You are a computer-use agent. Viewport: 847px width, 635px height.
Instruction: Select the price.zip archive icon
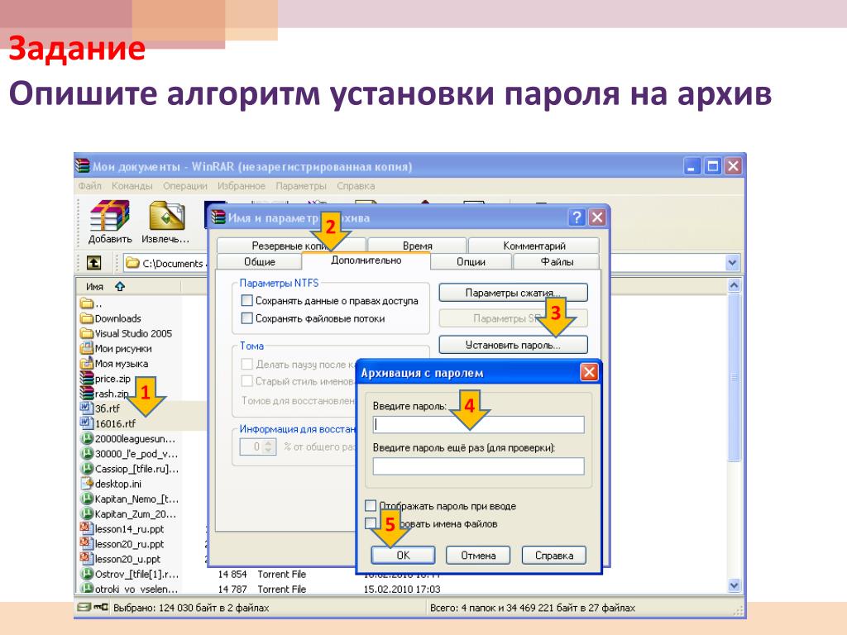[86, 378]
